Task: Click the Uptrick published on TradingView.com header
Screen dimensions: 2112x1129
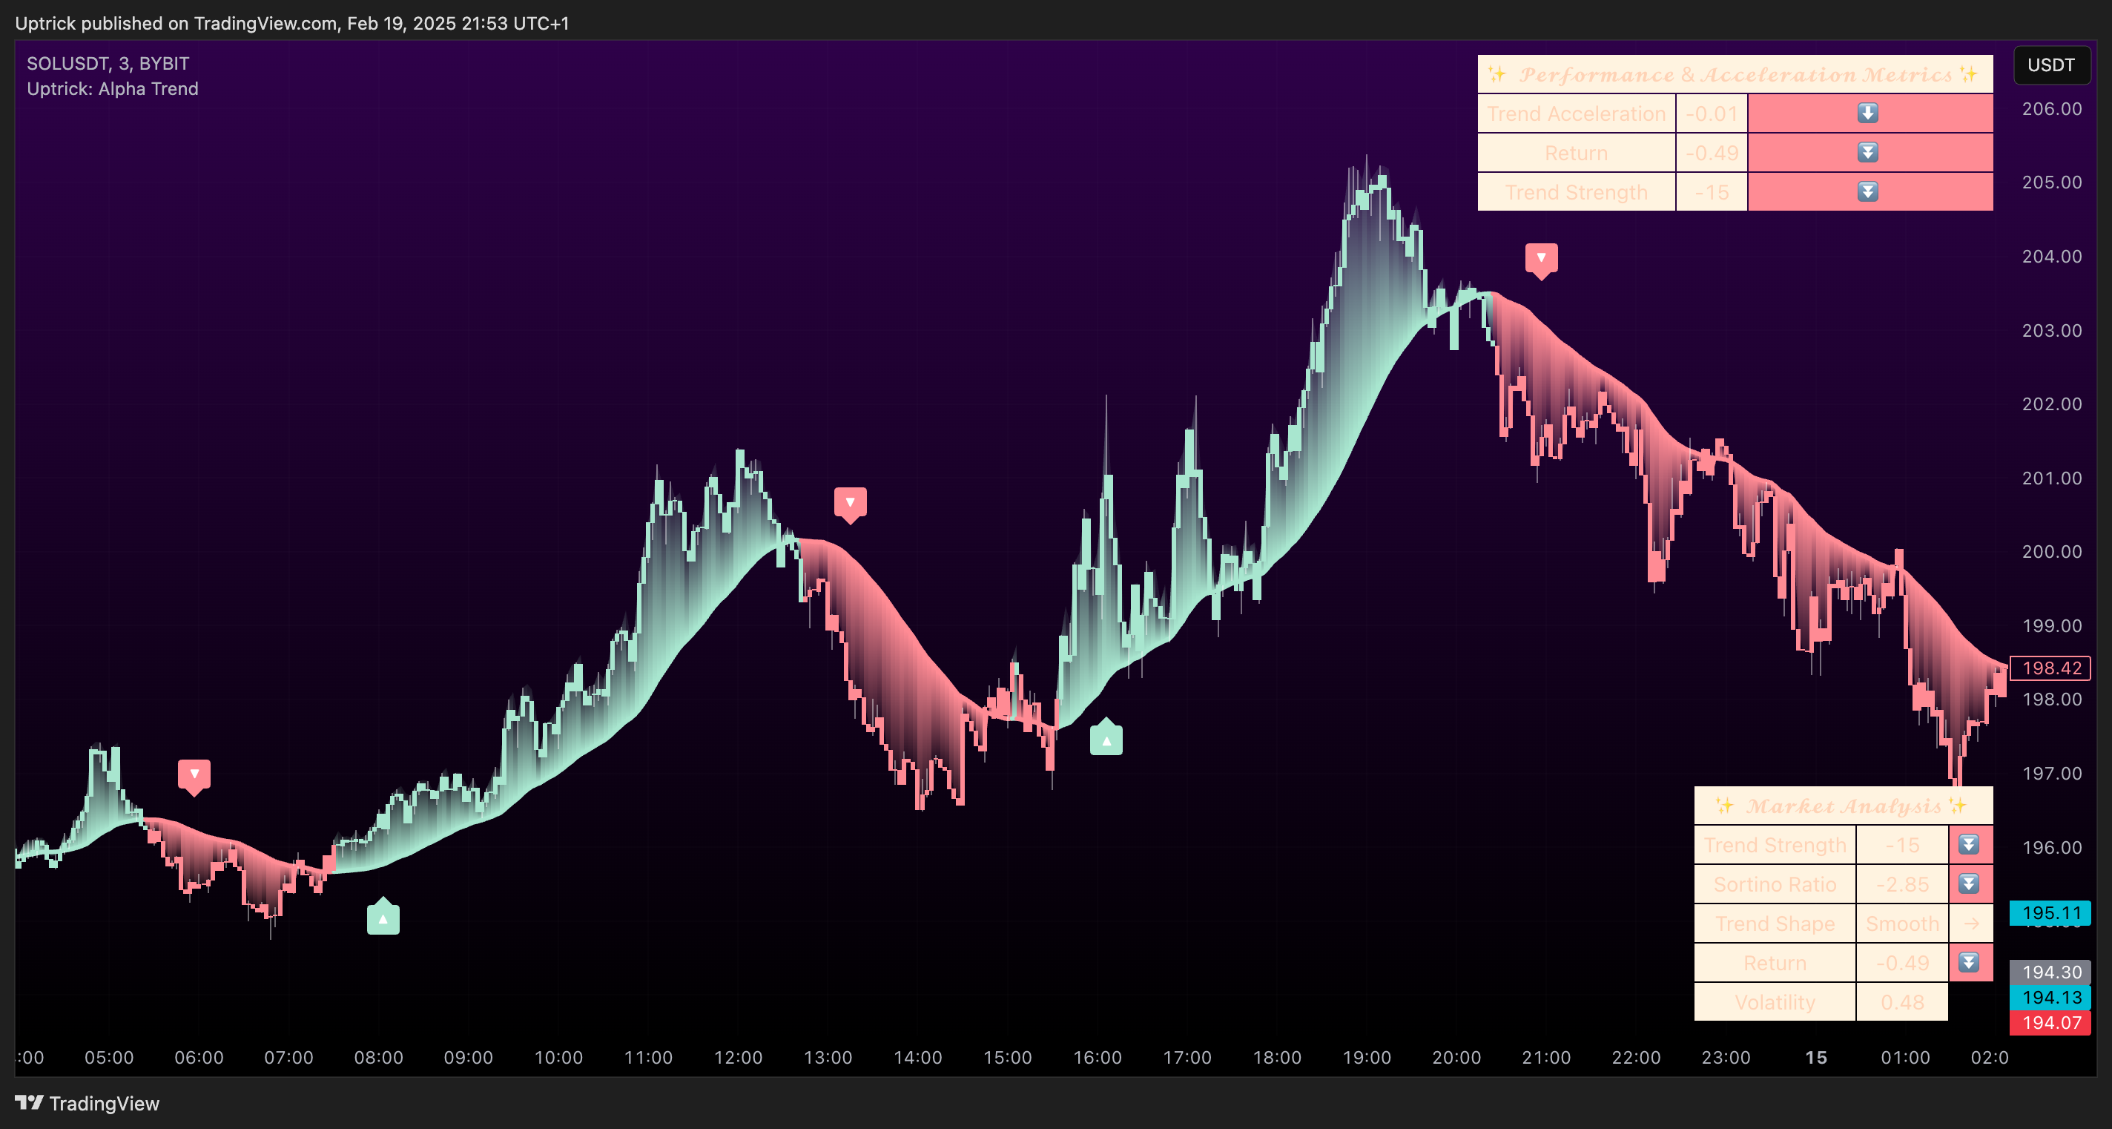Action: click(292, 23)
